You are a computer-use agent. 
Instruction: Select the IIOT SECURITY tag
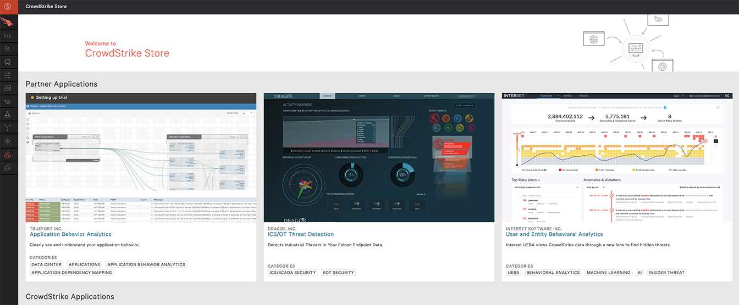[x=339, y=273]
